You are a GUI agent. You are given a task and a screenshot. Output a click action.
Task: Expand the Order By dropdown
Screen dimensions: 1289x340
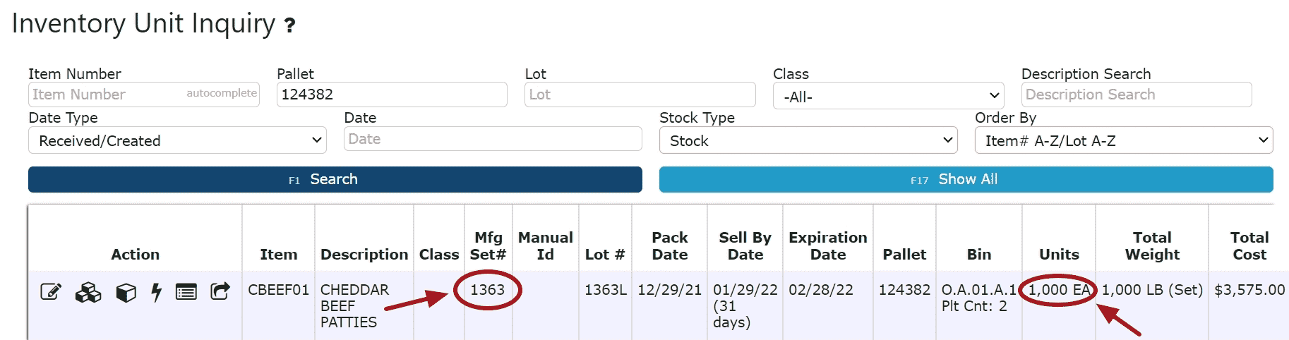(x=1123, y=140)
